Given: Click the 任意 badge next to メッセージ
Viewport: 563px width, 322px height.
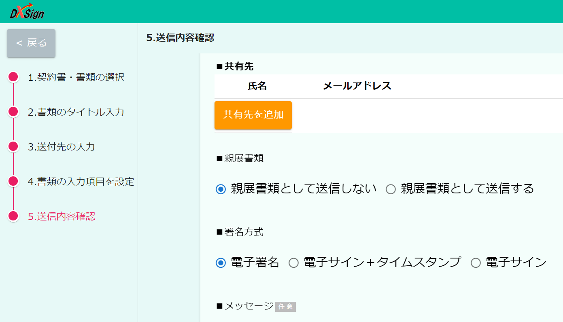Looking at the screenshot, I should pyautogui.click(x=285, y=307).
